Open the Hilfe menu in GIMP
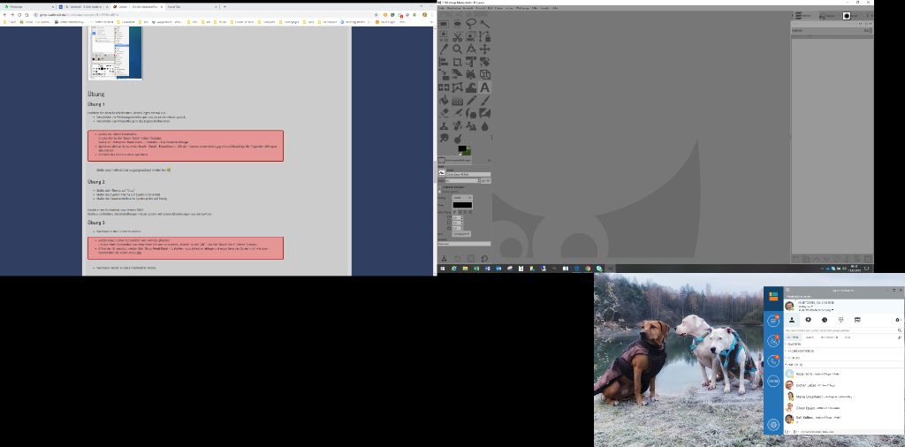Image resolution: width=905 pixels, height=447 pixels. [555, 8]
